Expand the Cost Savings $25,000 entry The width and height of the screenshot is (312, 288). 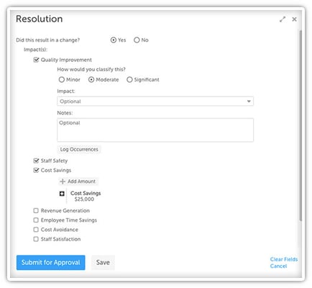62,194
